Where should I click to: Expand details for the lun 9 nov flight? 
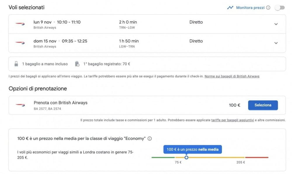tap(276, 24)
